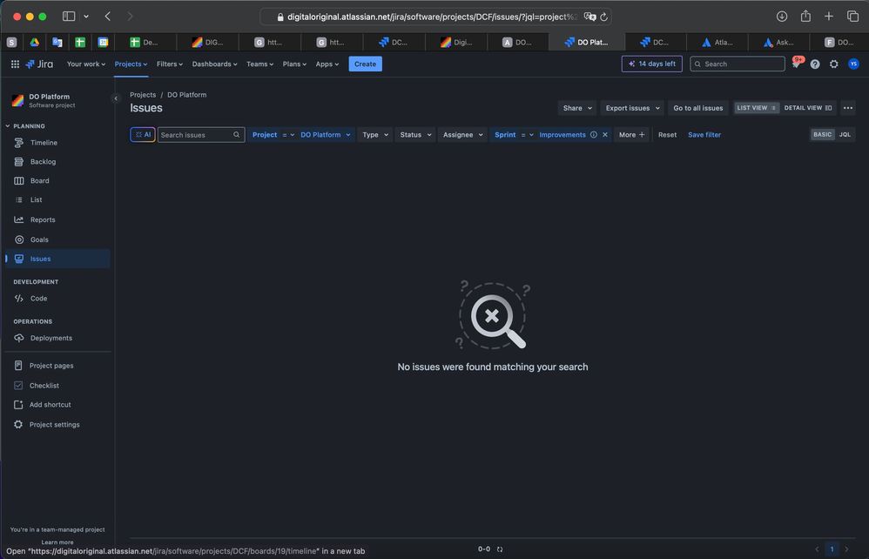Enable the AI toggle in the search bar

pos(143,134)
